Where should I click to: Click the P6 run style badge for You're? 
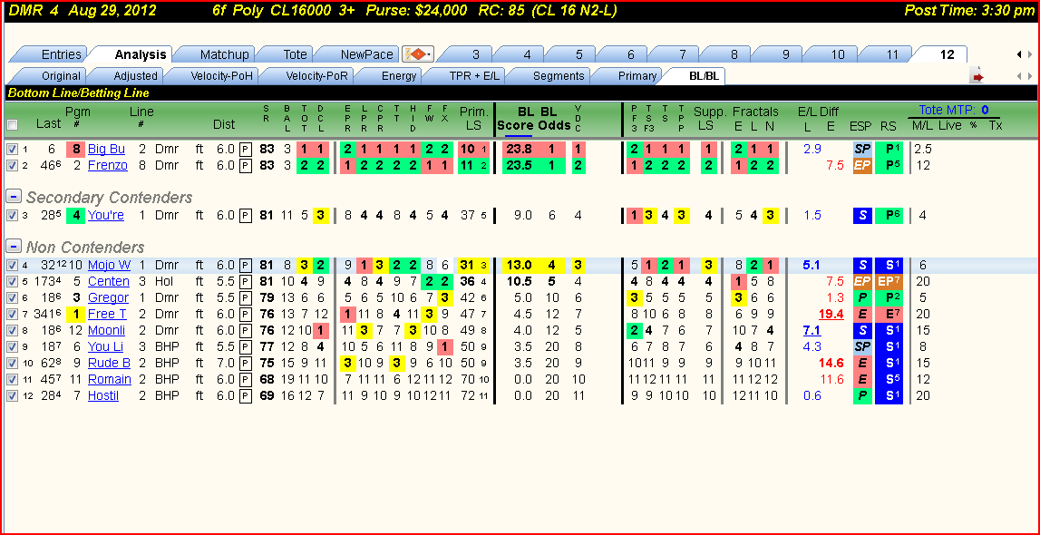pyautogui.click(x=889, y=215)
